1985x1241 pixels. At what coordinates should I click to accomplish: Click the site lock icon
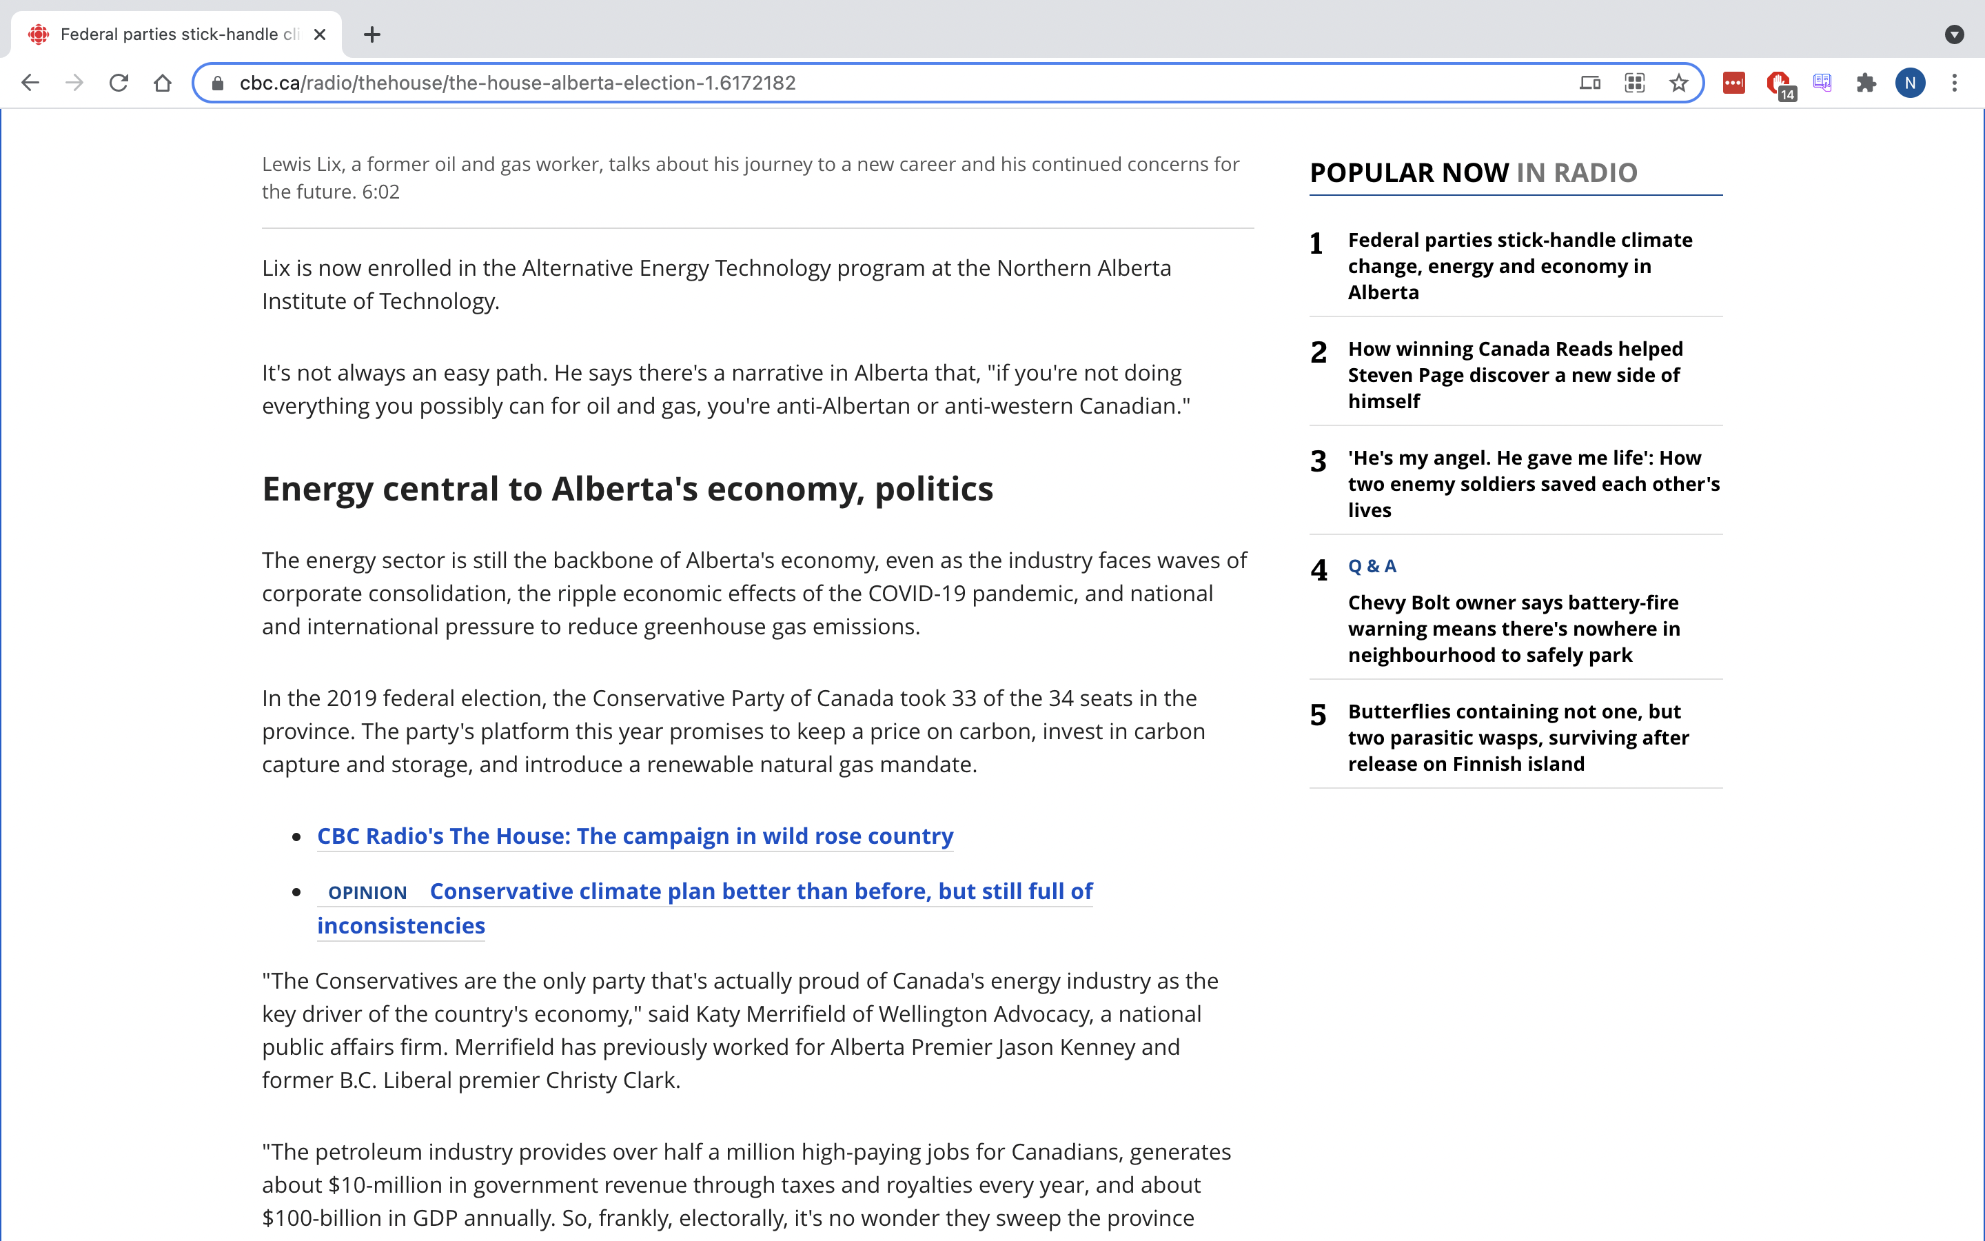(217, 83)
